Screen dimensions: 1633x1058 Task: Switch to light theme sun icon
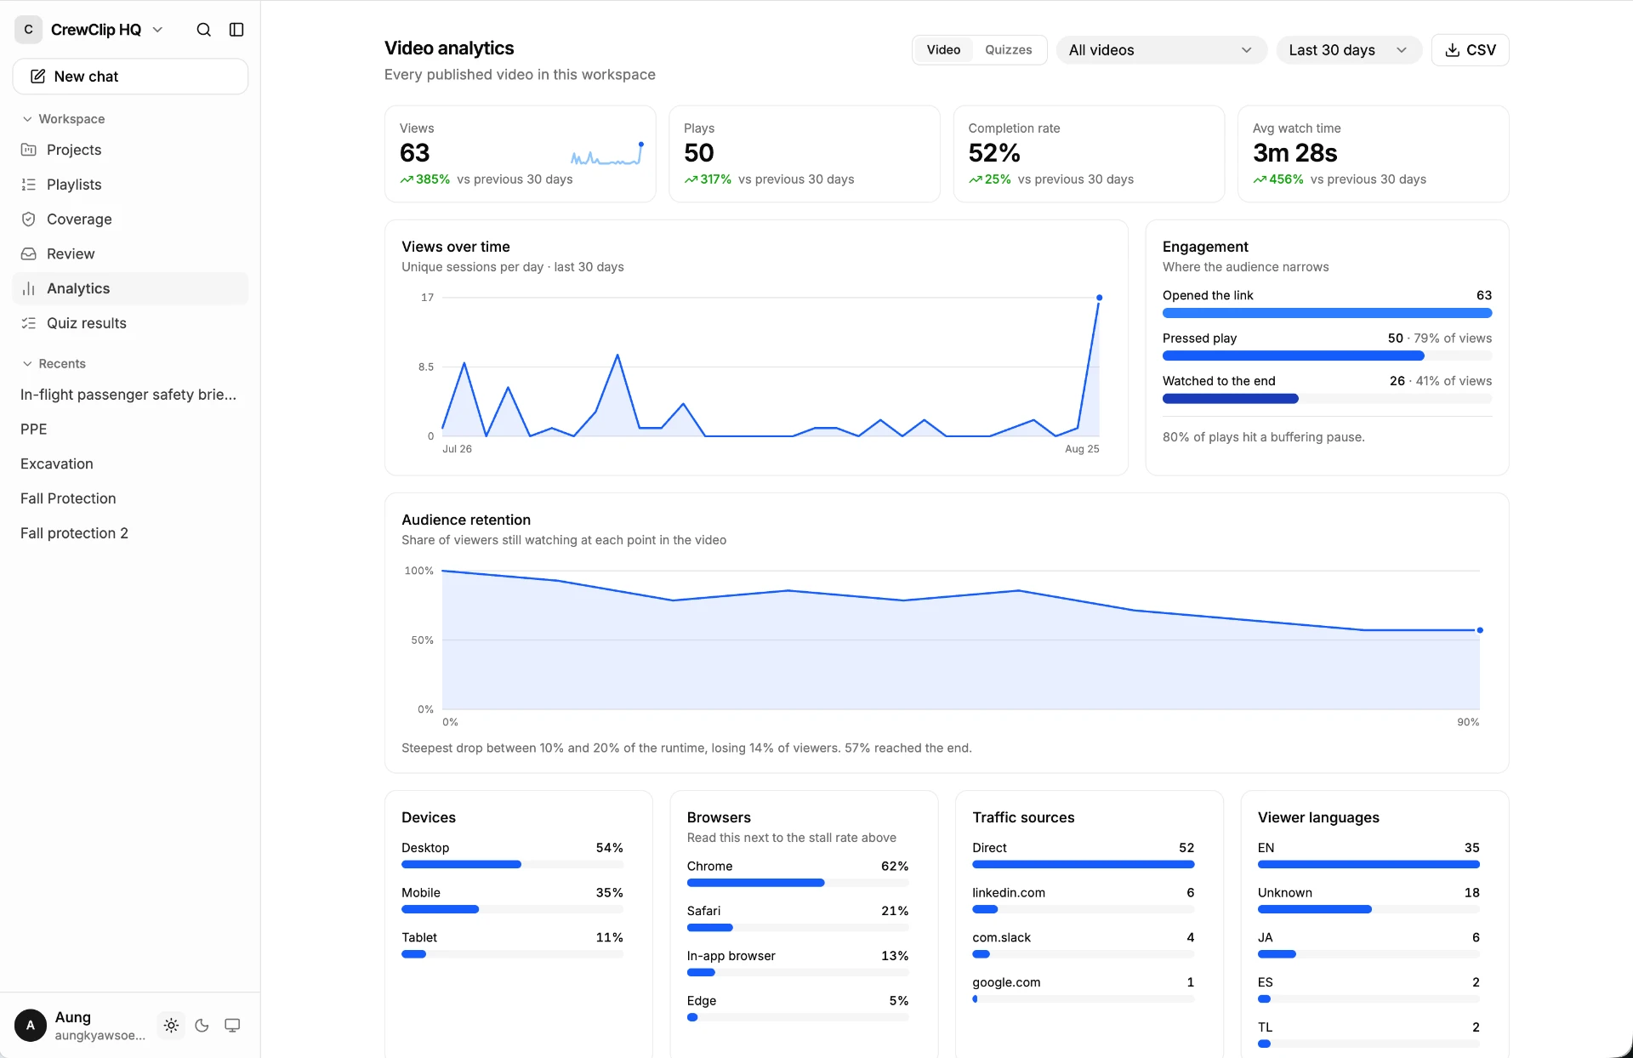(x=171, y=1026)
